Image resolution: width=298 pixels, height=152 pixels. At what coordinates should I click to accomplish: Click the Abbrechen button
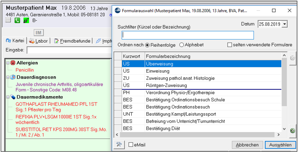(247, 145)
